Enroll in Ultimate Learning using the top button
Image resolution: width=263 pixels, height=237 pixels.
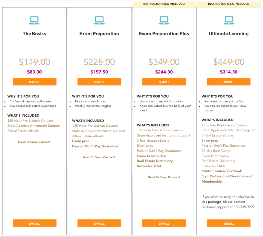point(229,82)
